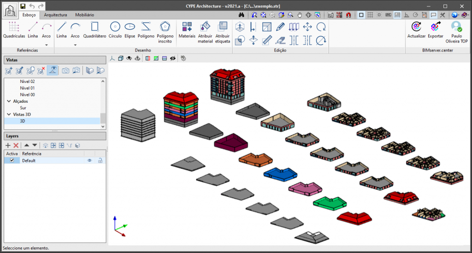
Task: Select Nível 01 in views list
Action: [x=27, y=88]
